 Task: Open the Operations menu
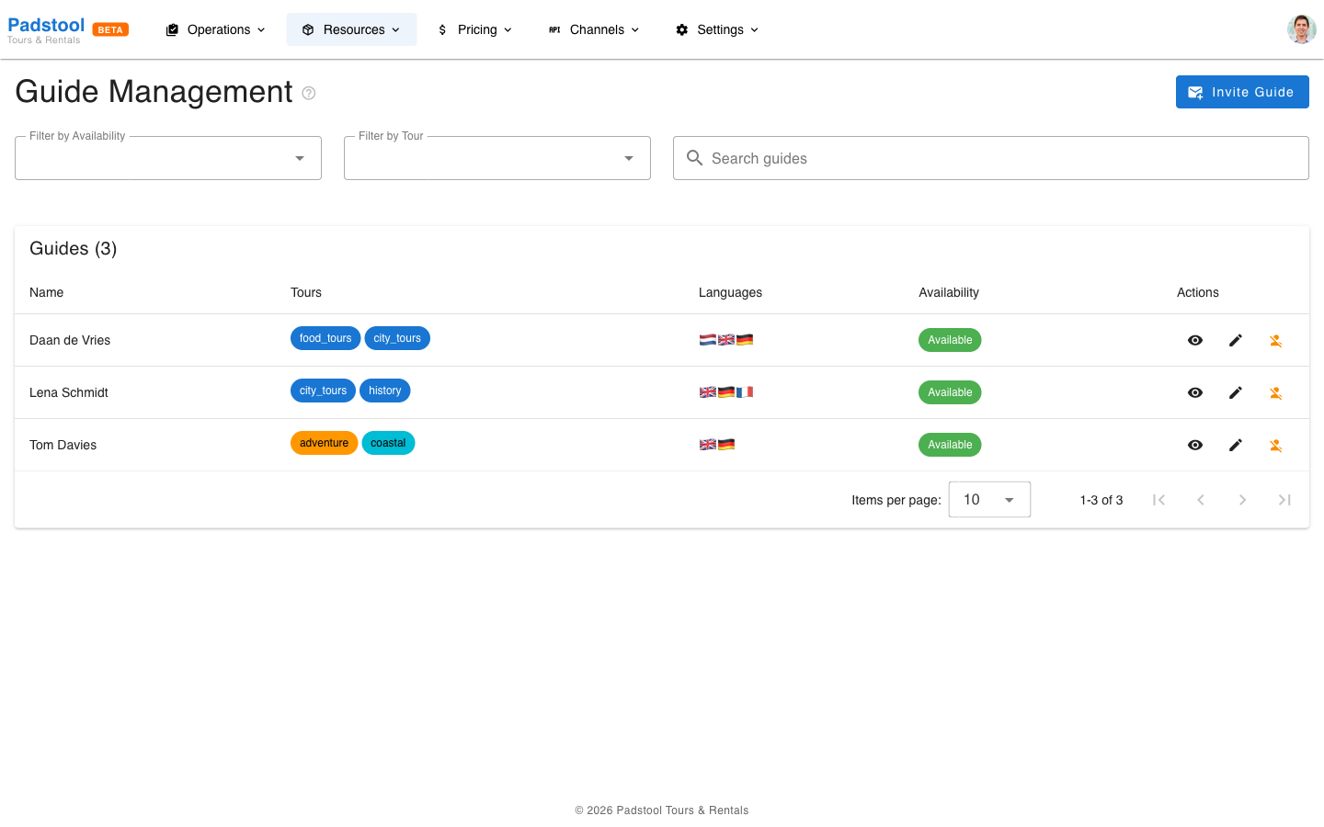tap(216, 29)
